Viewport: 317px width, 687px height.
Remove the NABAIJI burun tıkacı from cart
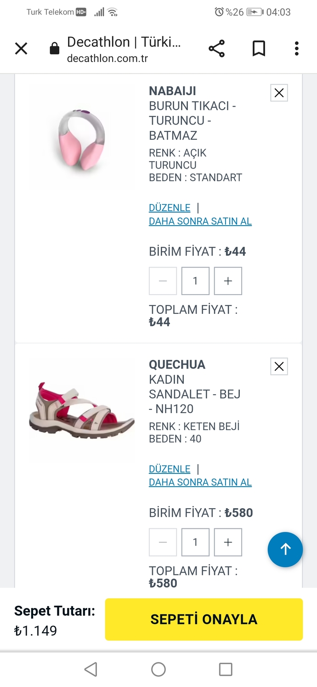click(x=279, y=92)
